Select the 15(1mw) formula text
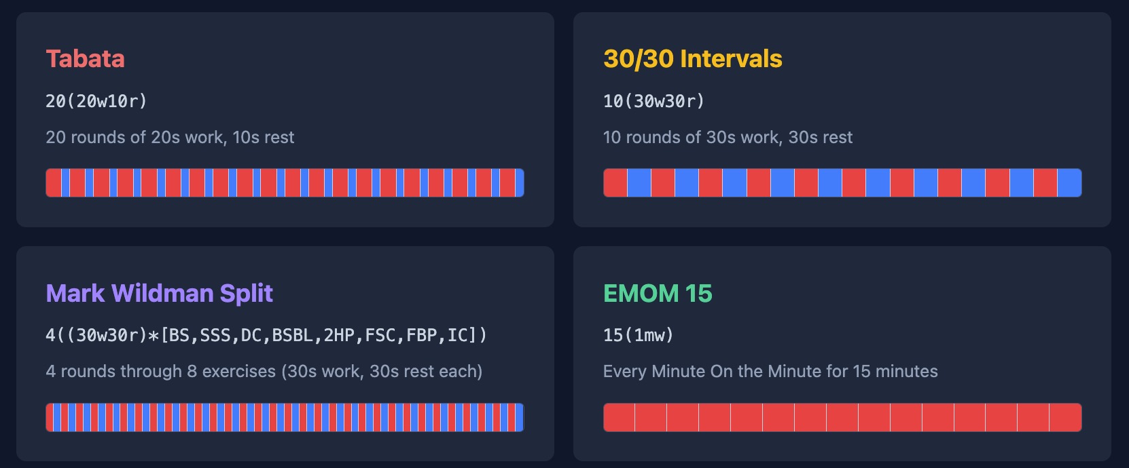The image size is (1129, 468). point(638,335)
